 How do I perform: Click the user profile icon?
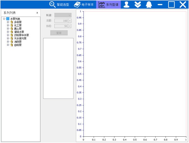pos(126,4)
